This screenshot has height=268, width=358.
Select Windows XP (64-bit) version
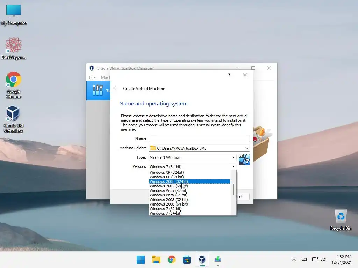click(x=190, y=177)
